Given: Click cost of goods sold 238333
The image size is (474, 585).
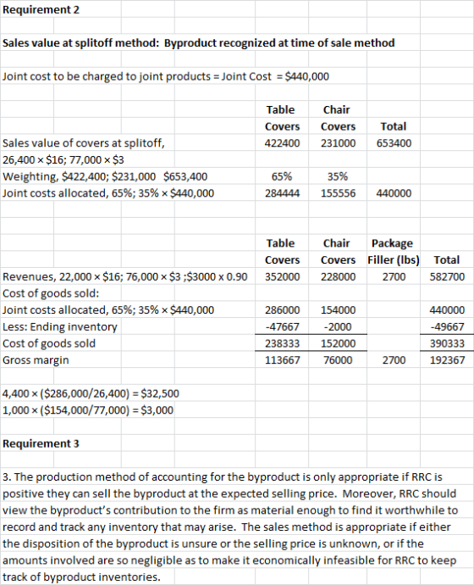Looking at the screenshot, I should [x=282, y=343].
